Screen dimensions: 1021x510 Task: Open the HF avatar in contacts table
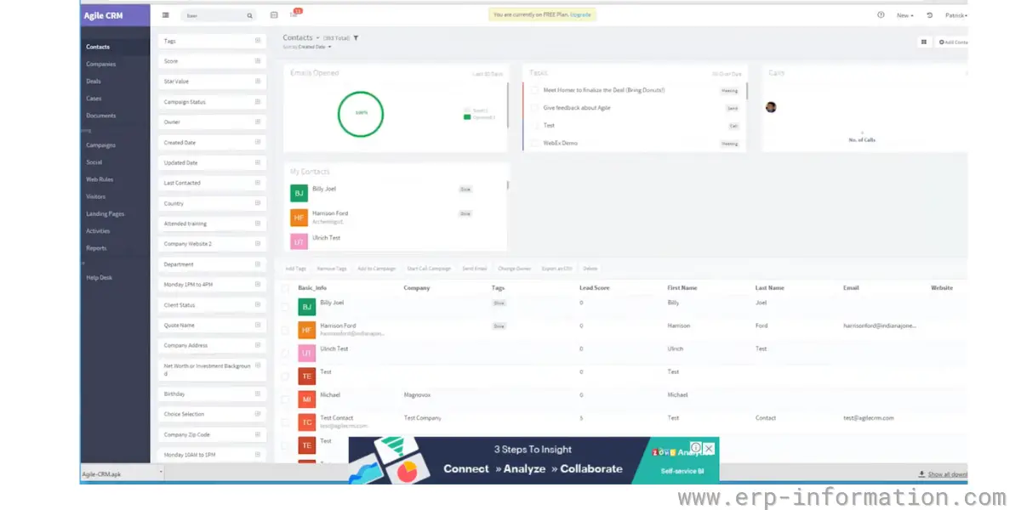click(306, 330)
